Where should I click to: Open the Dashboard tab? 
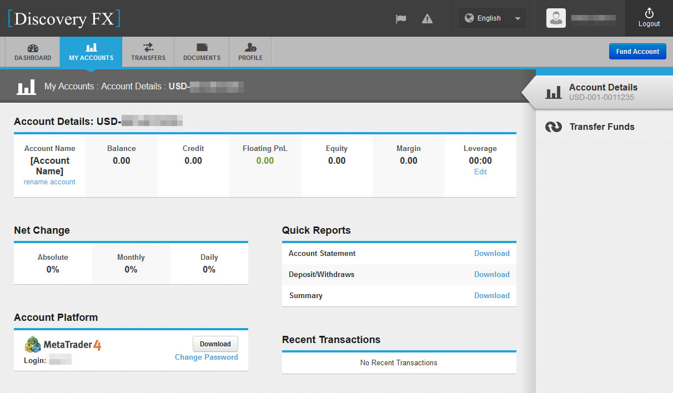(x=33, y=52)
